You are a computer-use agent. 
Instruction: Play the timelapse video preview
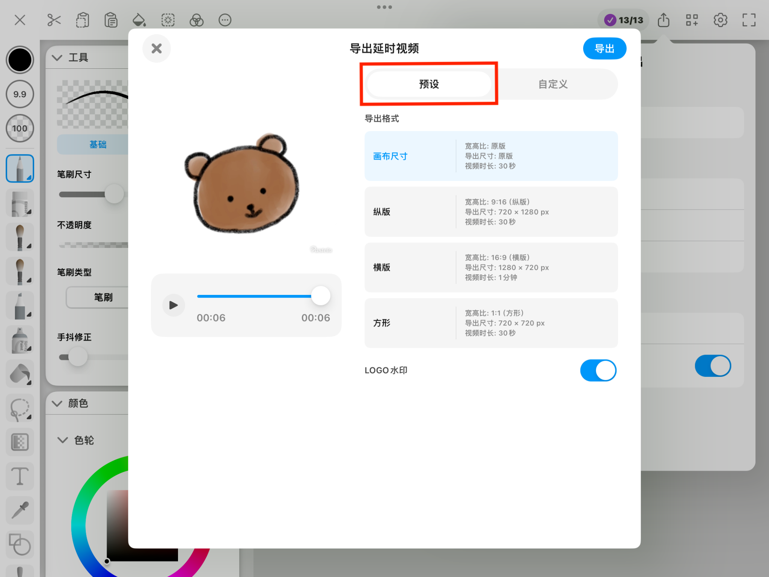click(x=173, y=305)
